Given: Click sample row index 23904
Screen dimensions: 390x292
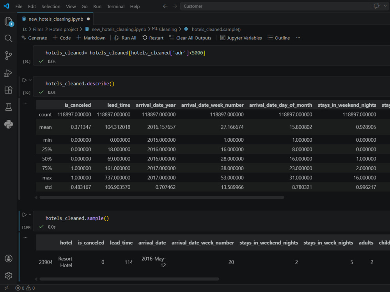Looking at the screenshot, I should pos(46,262).
